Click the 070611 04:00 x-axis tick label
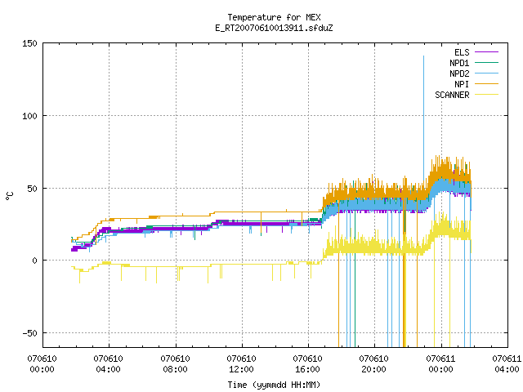Viewport: 523px width, 392px height. click(507, 363)
